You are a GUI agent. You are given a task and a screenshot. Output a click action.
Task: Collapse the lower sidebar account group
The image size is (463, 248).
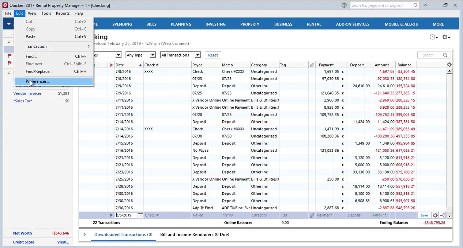9,72
